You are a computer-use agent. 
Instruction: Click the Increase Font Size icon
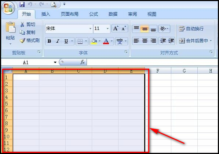coord(116,28)
